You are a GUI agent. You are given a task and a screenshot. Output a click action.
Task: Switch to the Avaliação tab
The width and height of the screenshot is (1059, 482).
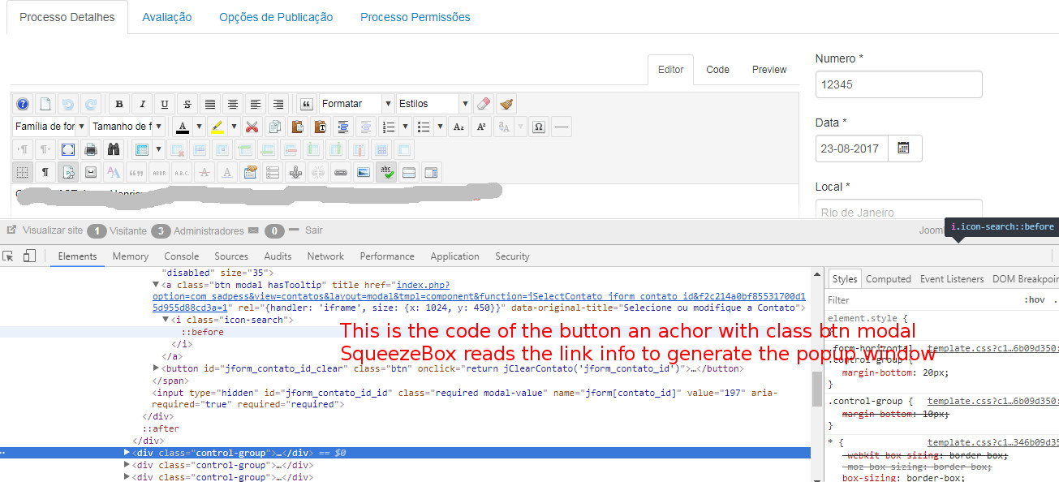coord(166,16)
